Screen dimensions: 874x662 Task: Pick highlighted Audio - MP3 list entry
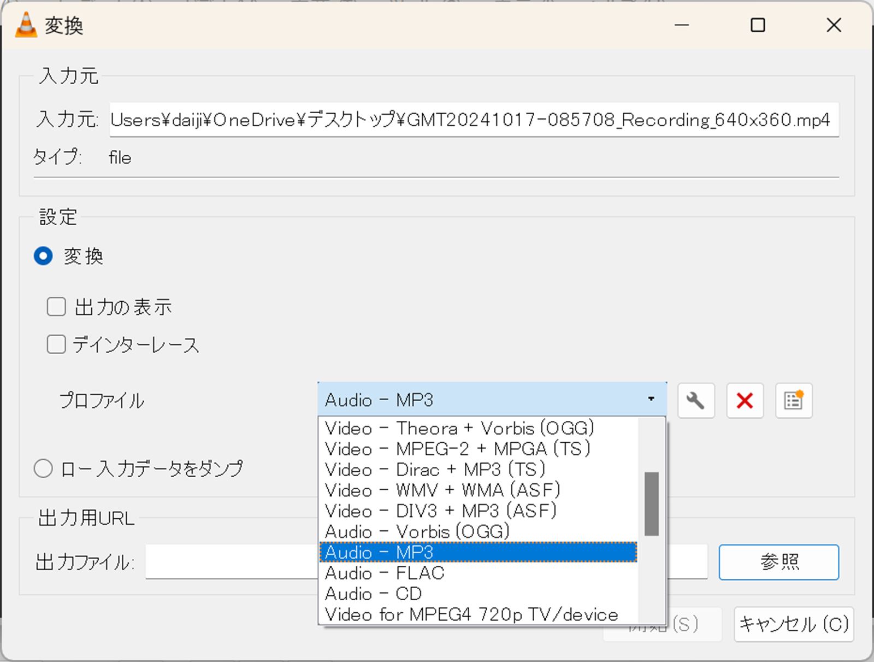coord(478,552)
